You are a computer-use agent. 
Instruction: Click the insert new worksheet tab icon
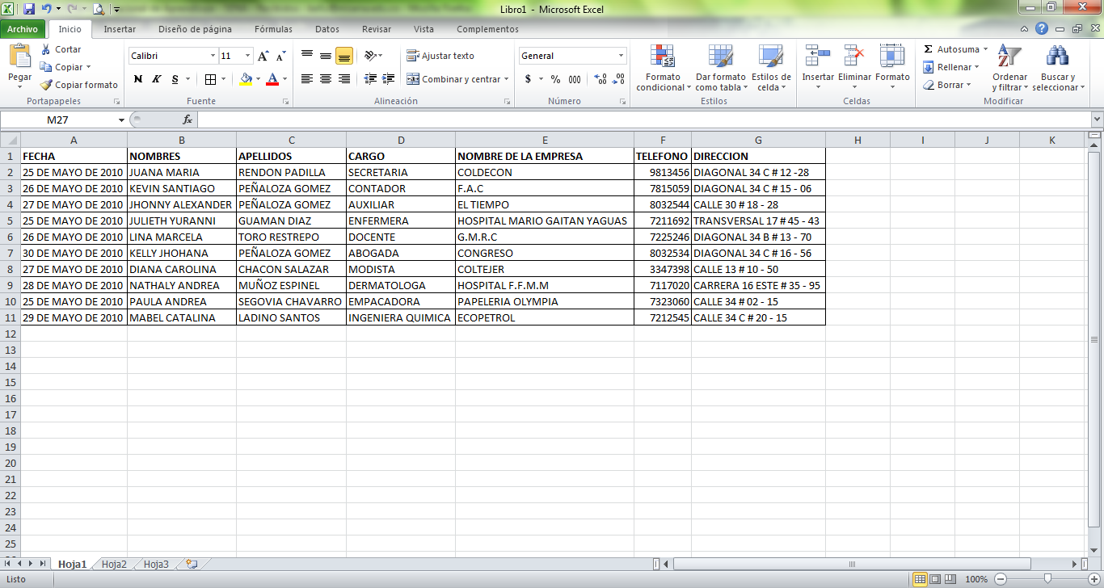click(x=192, y=565)
